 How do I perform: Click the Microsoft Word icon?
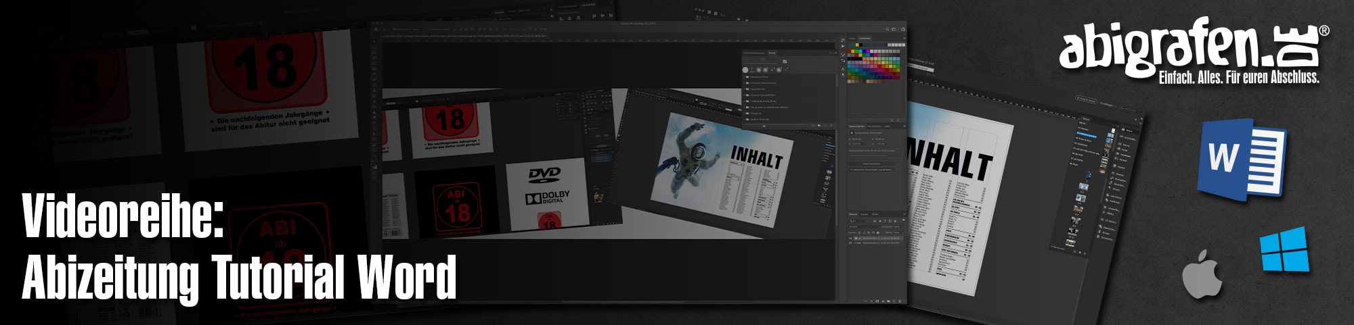click(x=1242, y=160)
